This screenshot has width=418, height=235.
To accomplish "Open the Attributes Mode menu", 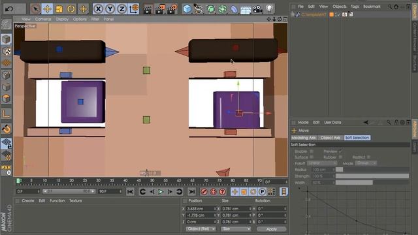I will (x=303, y=122).
